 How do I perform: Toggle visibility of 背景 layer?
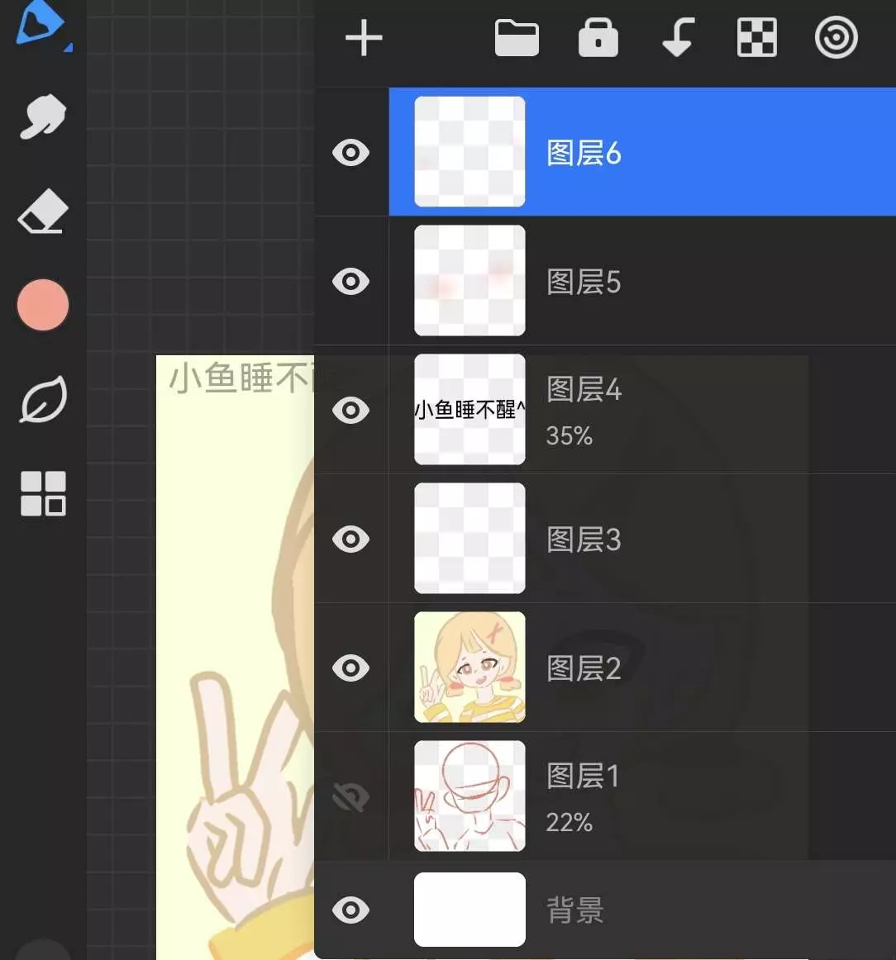pyautogui.click(x=350, y=910)
